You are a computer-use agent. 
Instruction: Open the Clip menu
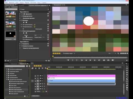[17, 3]
